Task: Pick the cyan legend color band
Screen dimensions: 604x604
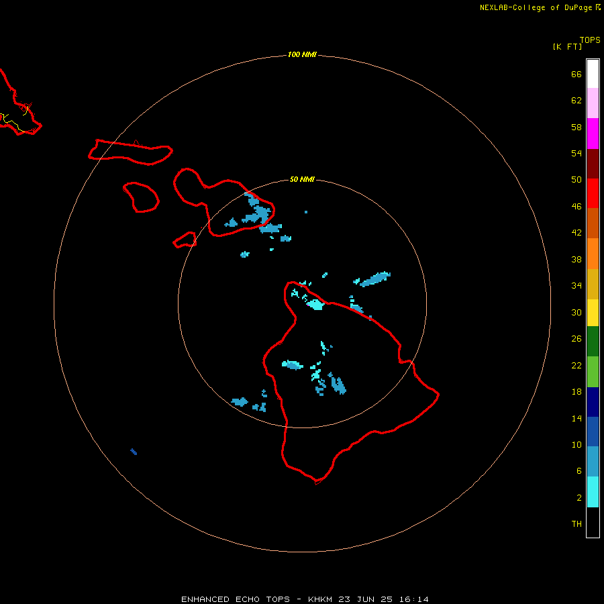Action: [593, 492]
